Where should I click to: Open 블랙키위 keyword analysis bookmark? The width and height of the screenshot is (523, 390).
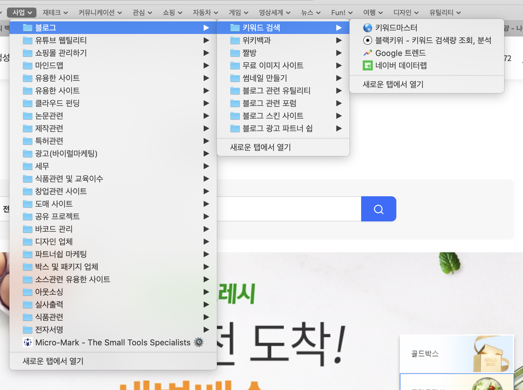[x=427, y=40]
